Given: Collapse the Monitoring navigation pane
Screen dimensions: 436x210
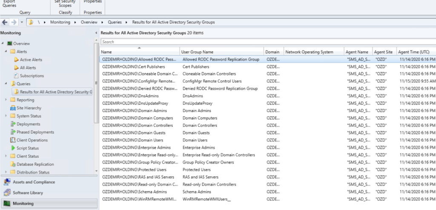Looking at the screenshot, I should point(96,33).
